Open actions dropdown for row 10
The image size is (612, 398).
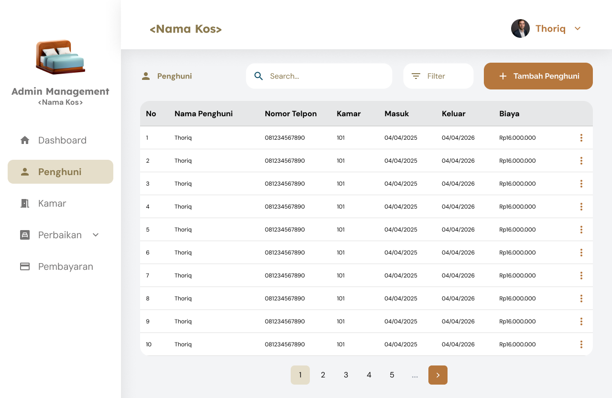[581, 344]
